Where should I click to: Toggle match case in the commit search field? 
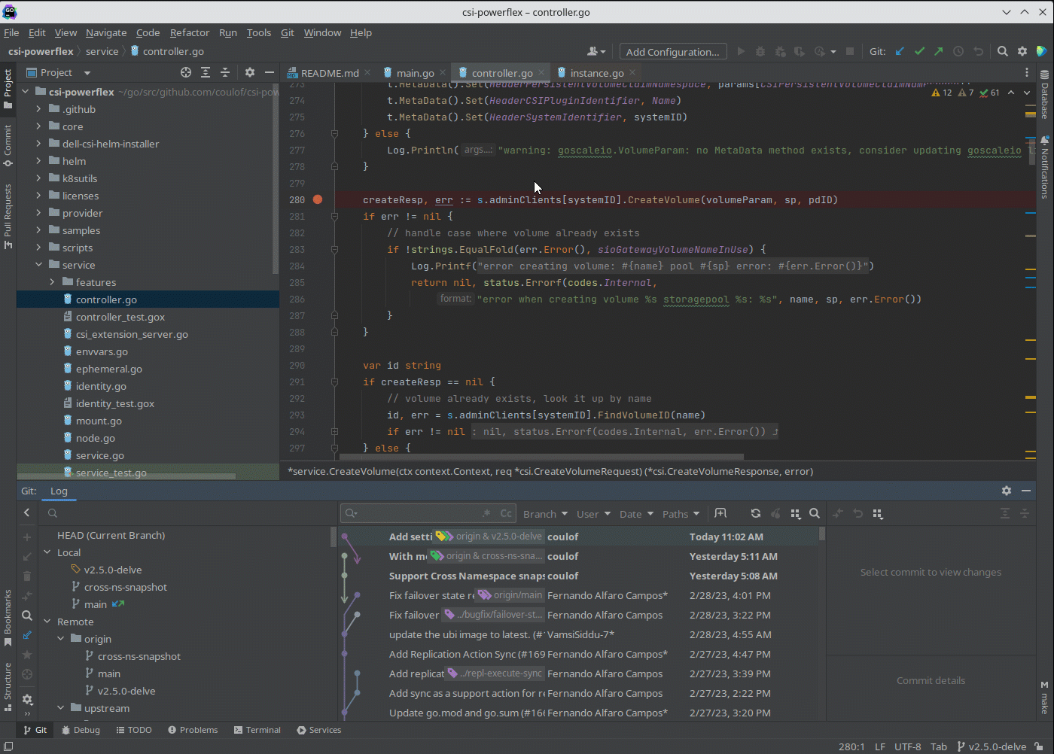(x=506, y=513)
